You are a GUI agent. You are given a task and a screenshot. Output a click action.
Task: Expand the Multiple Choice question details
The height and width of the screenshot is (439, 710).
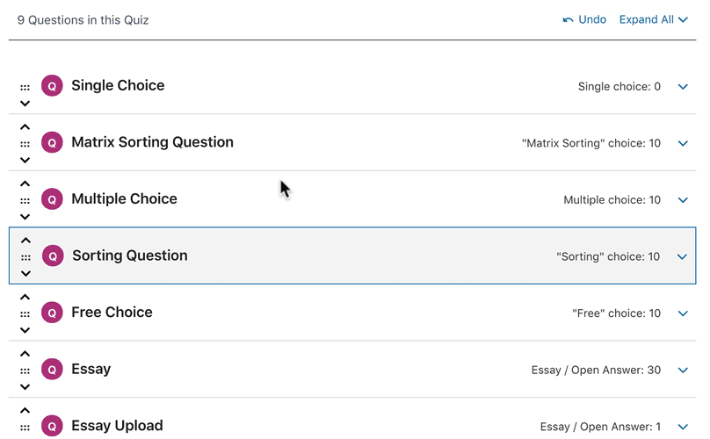click(683, 200)
